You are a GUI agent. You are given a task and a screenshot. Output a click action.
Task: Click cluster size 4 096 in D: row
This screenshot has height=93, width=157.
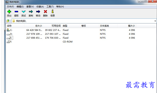coord(132,34)
